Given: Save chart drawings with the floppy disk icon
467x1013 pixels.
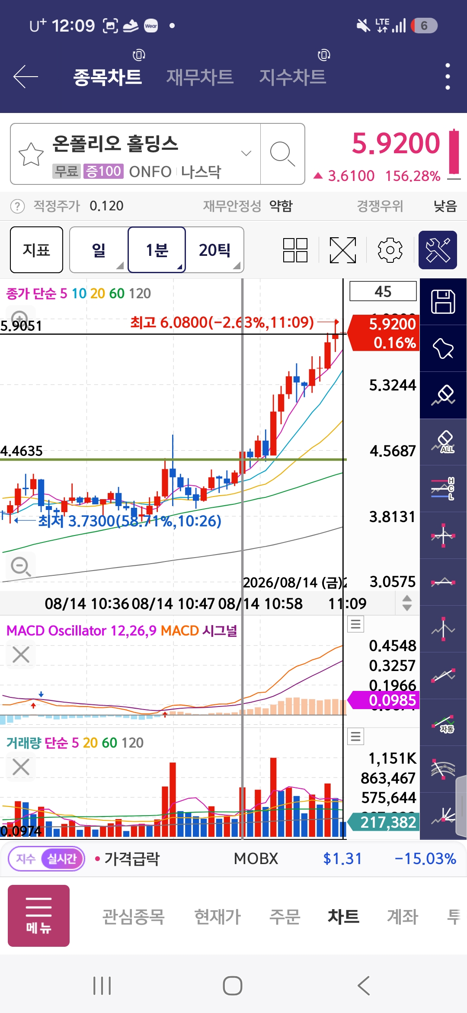Looking at the screenshot, I should (443, 302).
